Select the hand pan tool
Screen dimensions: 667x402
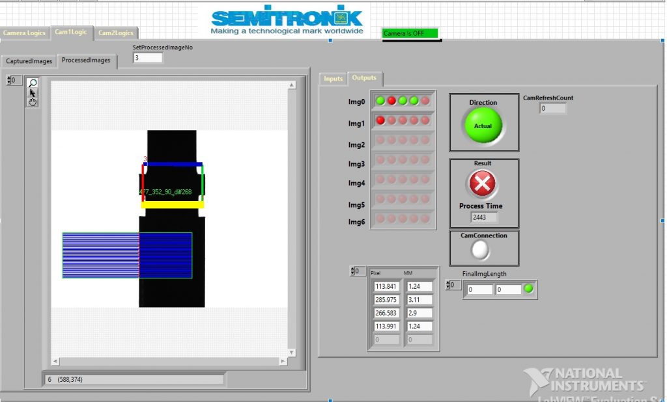point(33,102)
